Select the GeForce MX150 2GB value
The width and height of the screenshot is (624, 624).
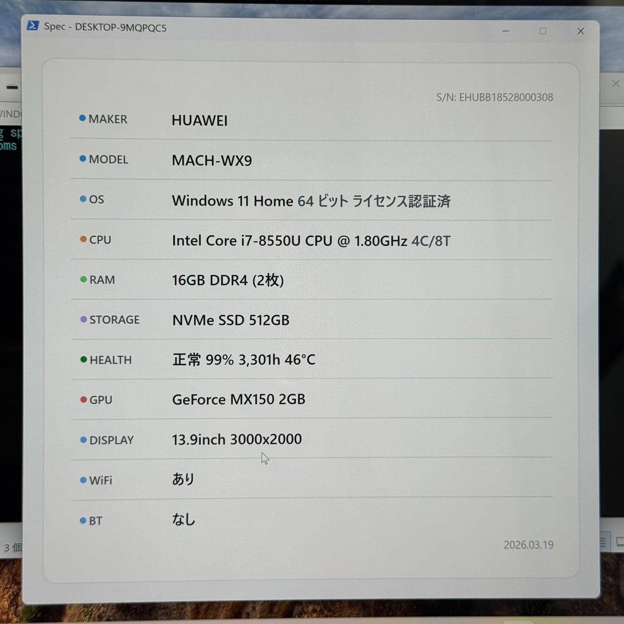[x=238, y=399]
